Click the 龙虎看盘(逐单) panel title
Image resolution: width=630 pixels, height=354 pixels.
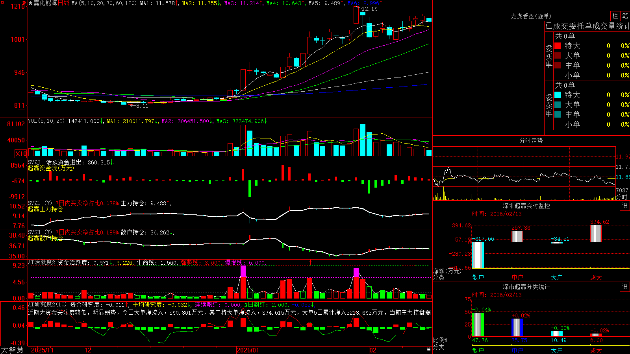tap(531, 16)
